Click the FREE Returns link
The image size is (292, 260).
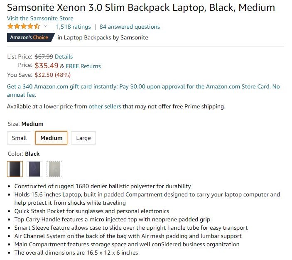pyautogui.click(x=83, y=66)
